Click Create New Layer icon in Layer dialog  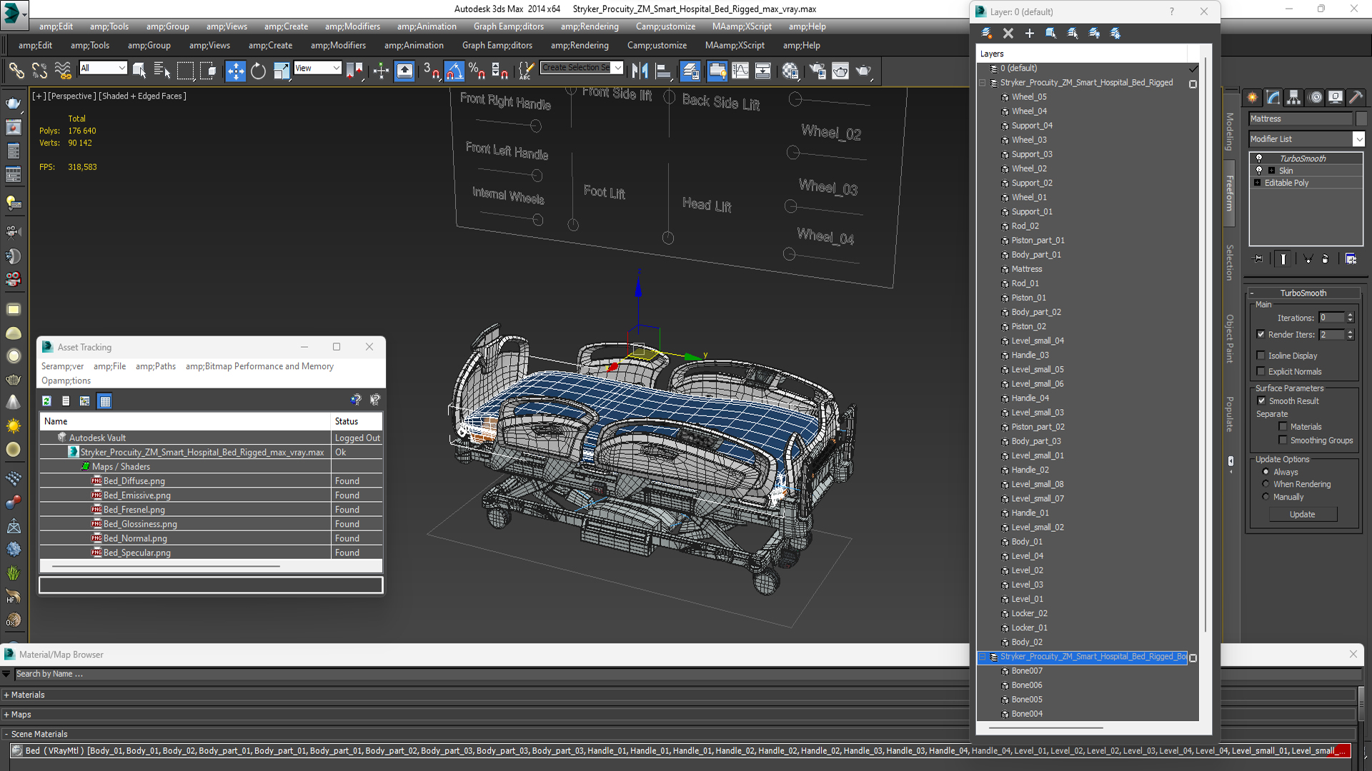point(987,33)
